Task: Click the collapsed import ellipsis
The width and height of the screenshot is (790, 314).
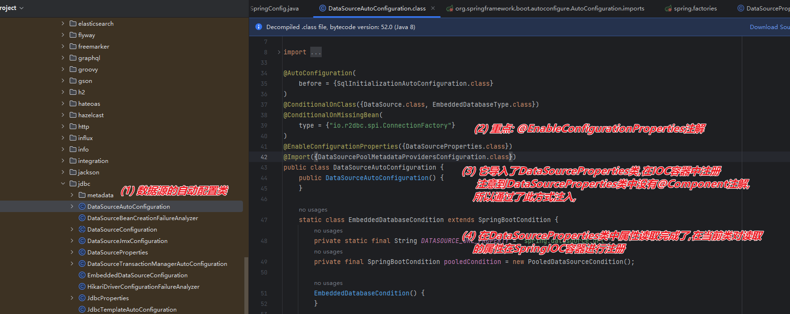Action: [316, 52]
